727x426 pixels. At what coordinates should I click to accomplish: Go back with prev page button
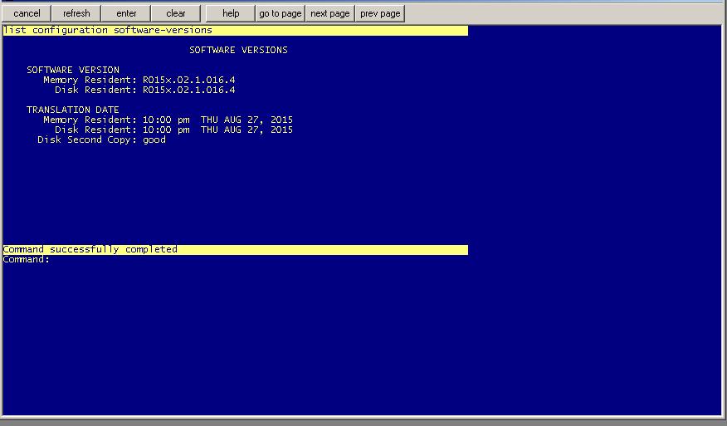380,13
